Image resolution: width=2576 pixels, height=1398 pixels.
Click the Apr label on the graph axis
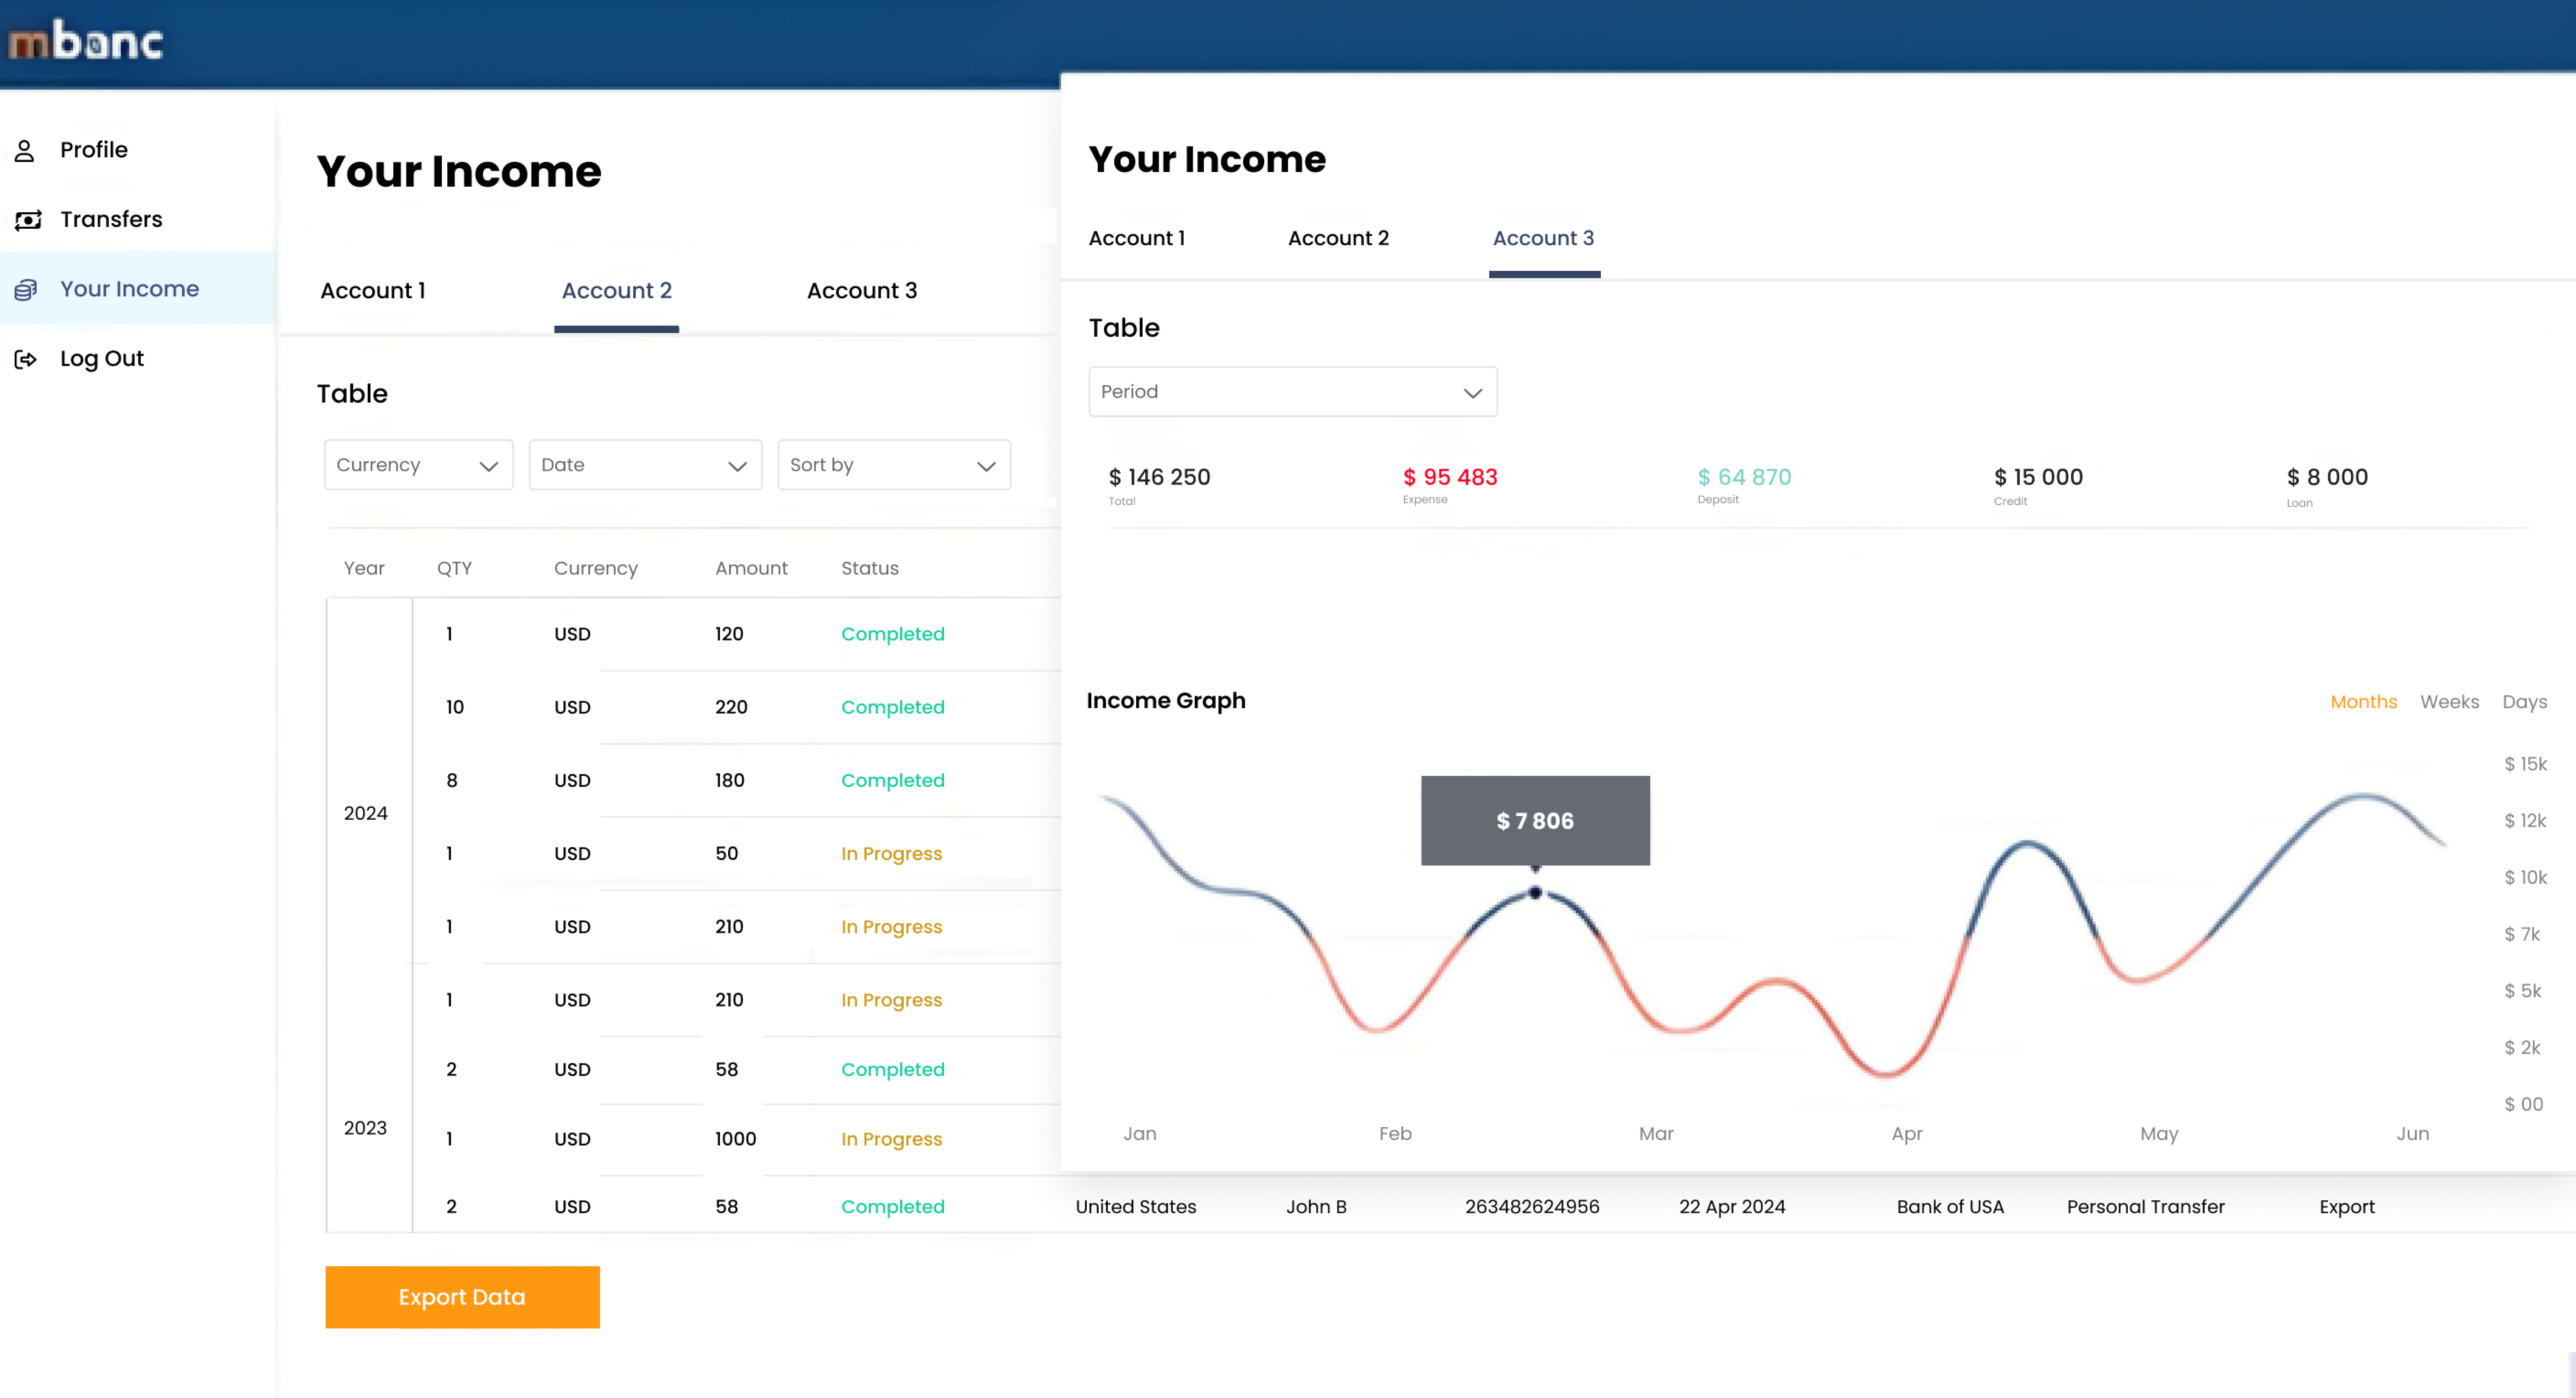click(x=1907, y=1134)
